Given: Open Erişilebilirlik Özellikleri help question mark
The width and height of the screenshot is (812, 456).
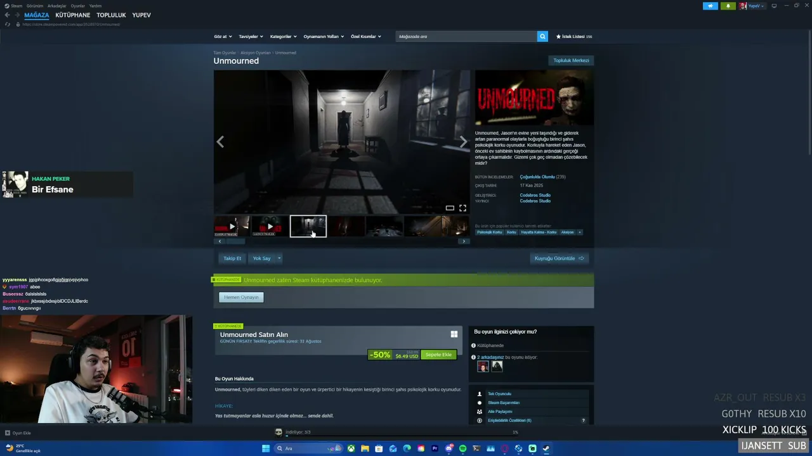Looking at the screenshot, I should point(584,421).
